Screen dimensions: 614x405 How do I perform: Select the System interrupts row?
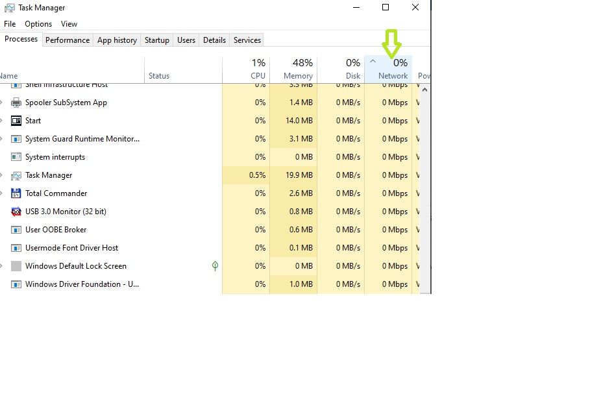coord(210,157)
